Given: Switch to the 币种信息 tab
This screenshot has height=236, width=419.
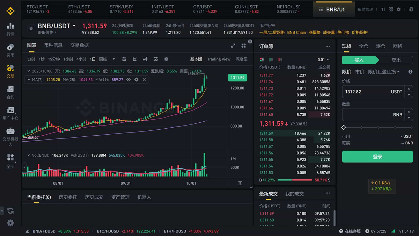Looking at the screenshot, I should (53, 45).
